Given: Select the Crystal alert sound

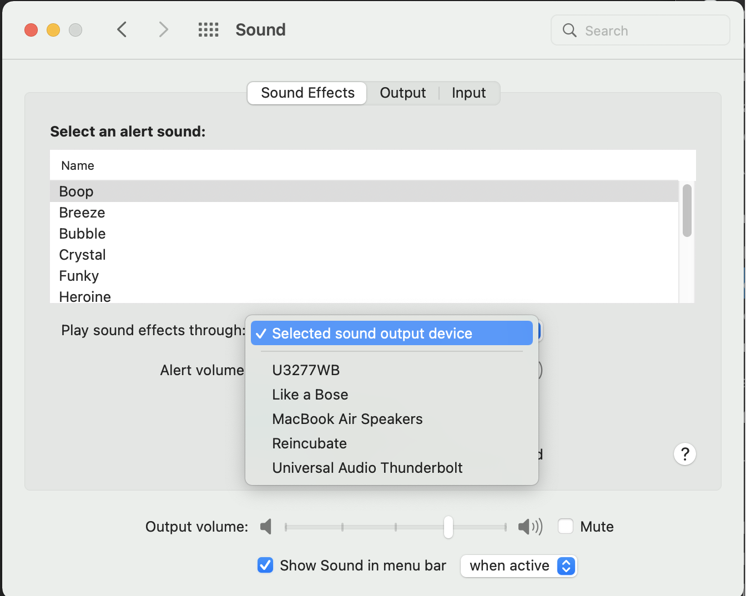Looking at the screenshot, I should 364,255.
